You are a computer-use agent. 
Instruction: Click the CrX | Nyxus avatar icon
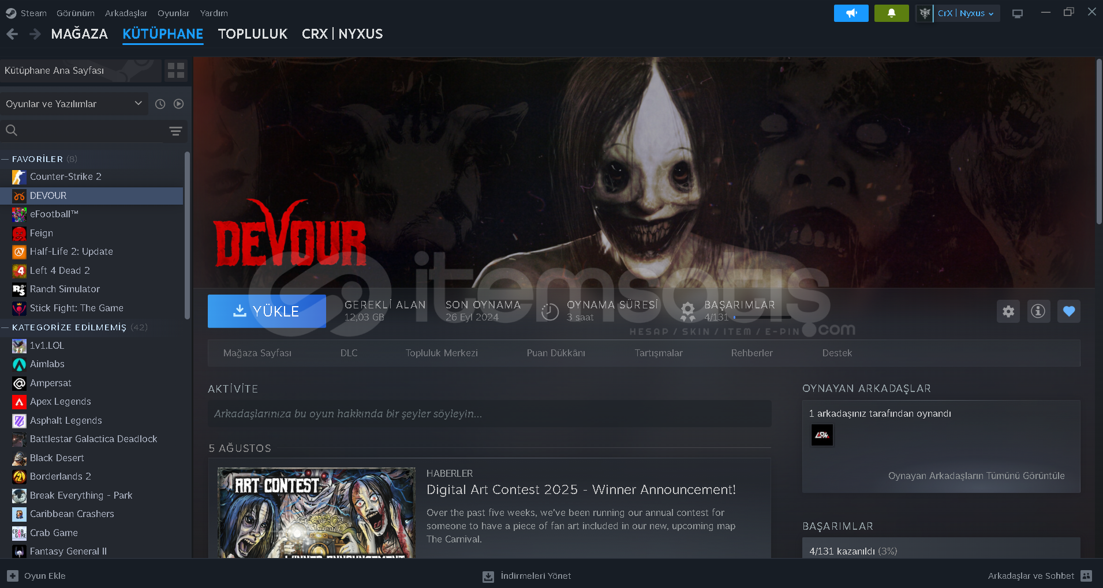pyautogui.click(x=925, y=13)
